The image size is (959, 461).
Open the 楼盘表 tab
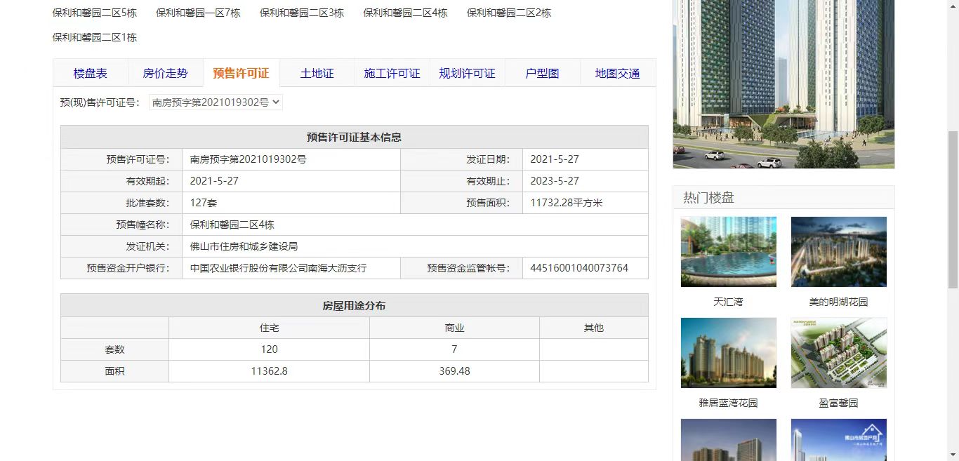pos(91,73)
